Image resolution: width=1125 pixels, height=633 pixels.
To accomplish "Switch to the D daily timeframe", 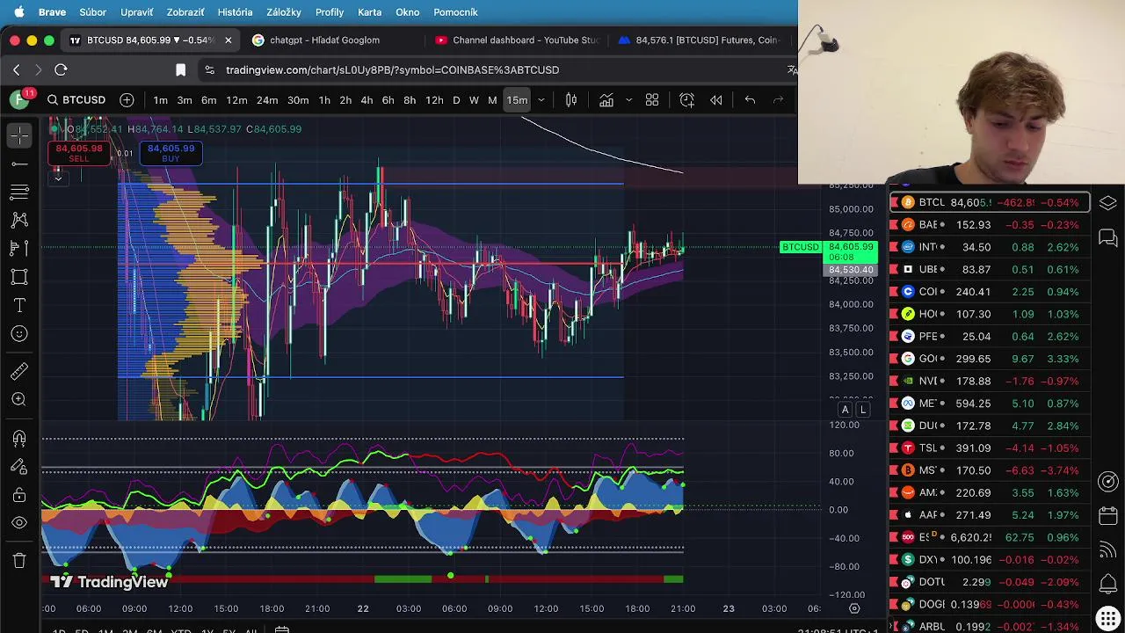I will [x=456, y=100].
